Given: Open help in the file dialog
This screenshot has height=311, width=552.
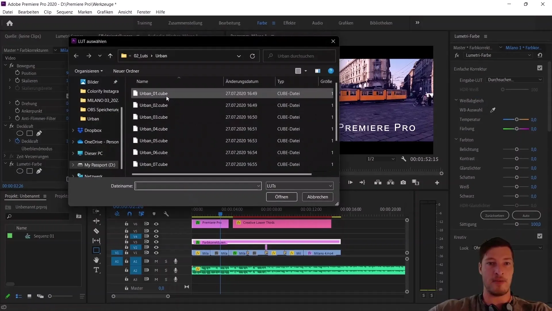Looking at the screenshot, I should coord(331,71).
